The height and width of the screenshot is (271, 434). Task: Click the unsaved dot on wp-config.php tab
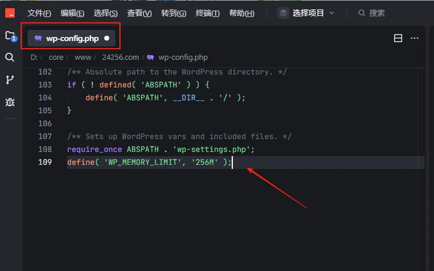pyautogui.click(x=106, y=38)
